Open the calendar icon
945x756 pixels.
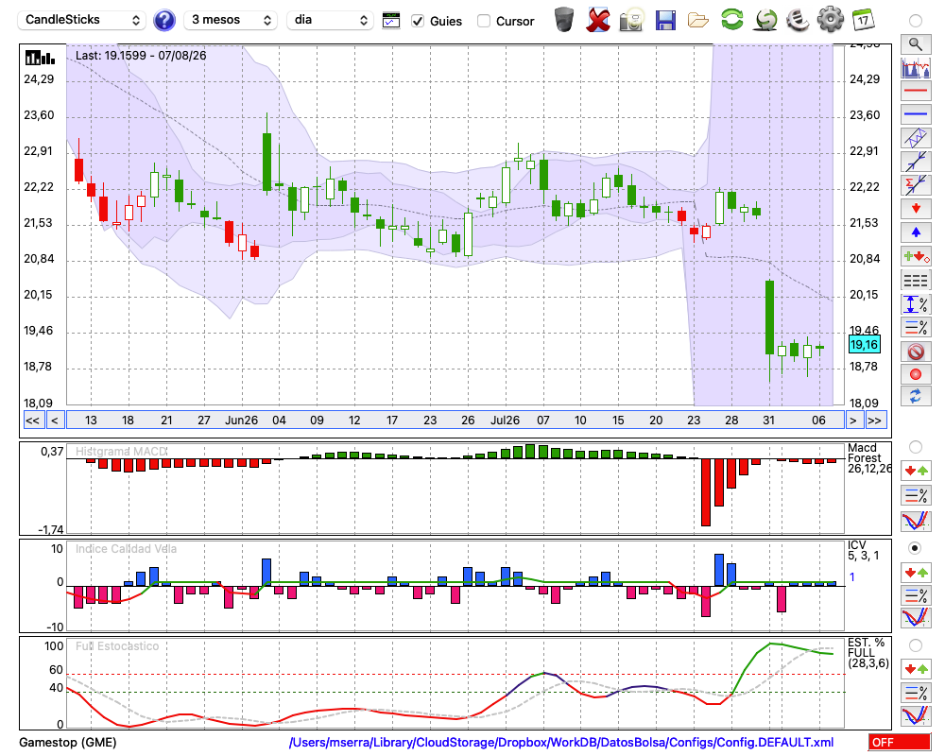[863, 20]
